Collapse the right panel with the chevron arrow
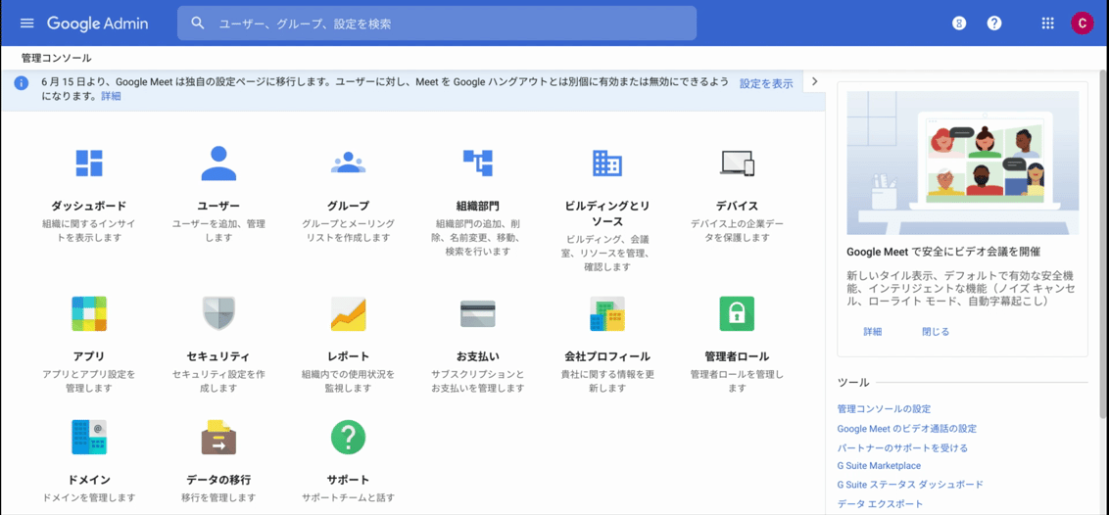The height and width of the screenshot is (515, 1109). click(x=814, y=82)
